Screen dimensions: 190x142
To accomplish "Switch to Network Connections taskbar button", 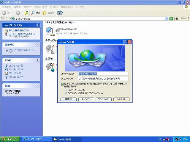I will pyautogui.click(x=37, y=139).
